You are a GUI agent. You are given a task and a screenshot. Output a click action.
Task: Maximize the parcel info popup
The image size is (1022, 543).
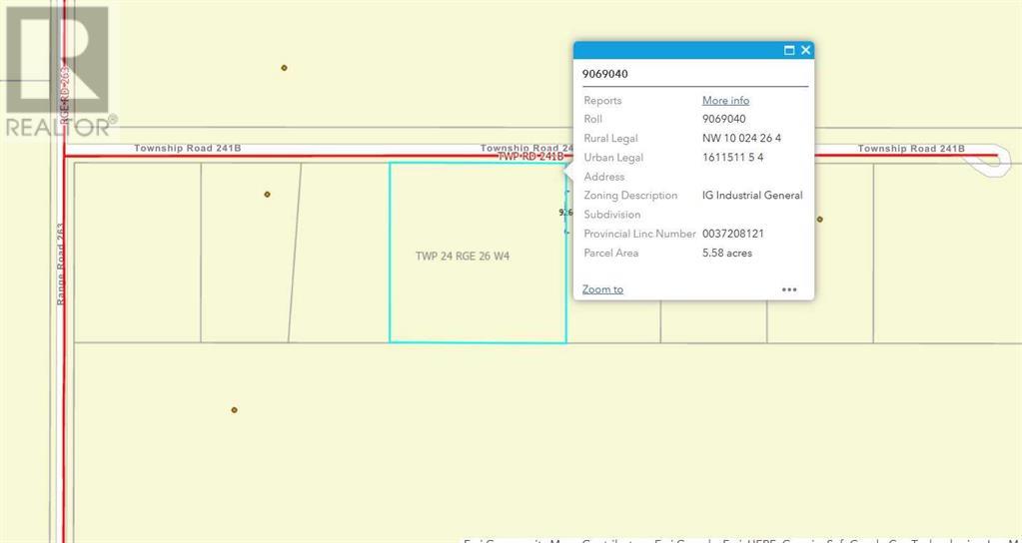[789, 50]
